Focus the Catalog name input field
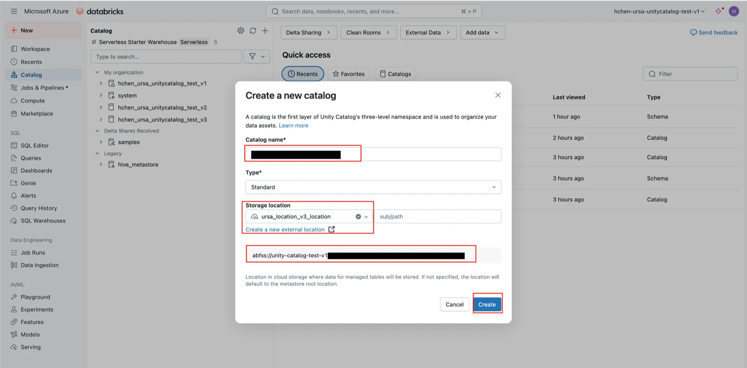747x368 pixels. tap(373, 154)
